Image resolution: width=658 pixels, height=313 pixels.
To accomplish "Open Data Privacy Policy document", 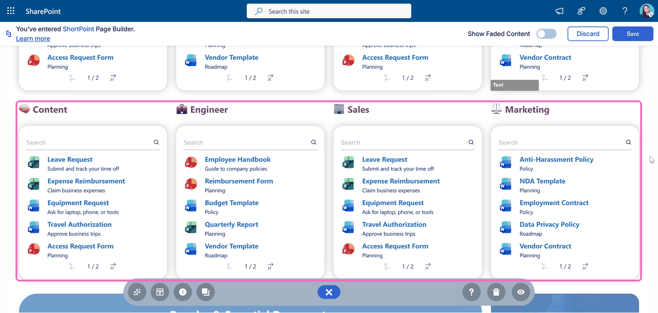I will pos(549,224).
